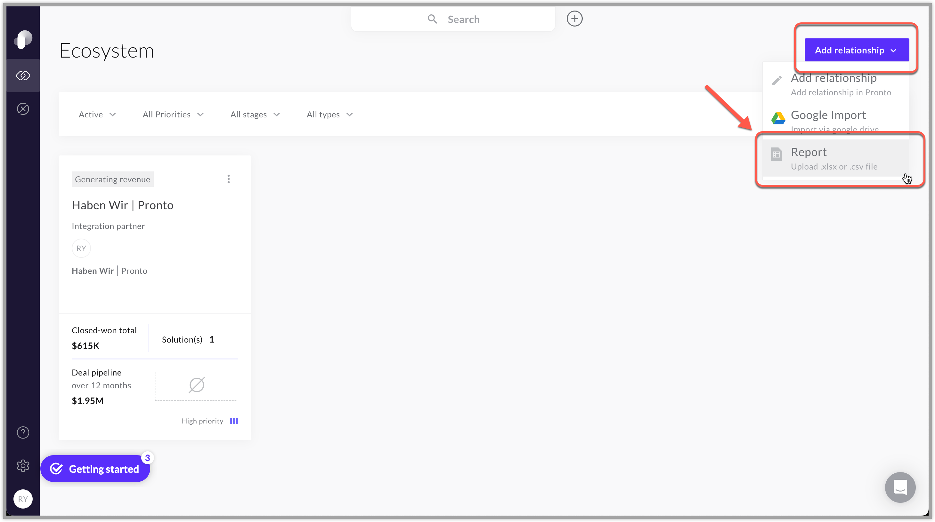935x522 pixels.
Task: Open the Ecosystem links icon in sidebar
Action: pos(23,75)
